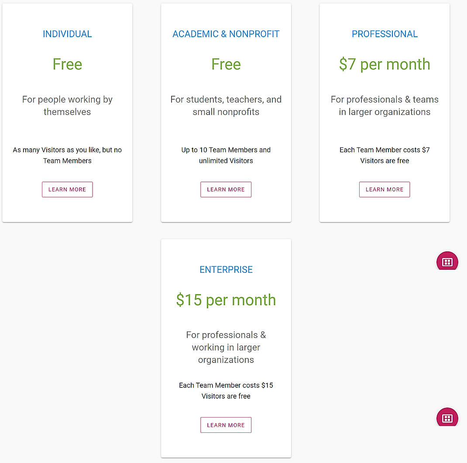Select the PROFESSIONAL plan heading
Viewport: 467px width, 463px height.
click(x=385, y=34)
